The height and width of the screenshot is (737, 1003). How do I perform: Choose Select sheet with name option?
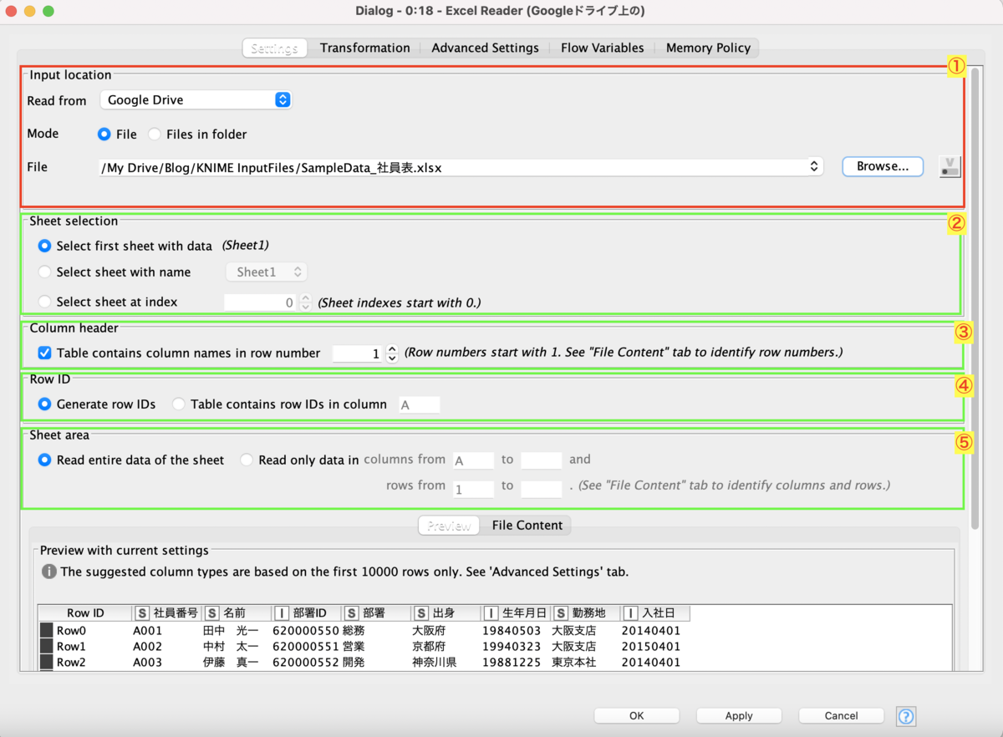coord(45,272)
